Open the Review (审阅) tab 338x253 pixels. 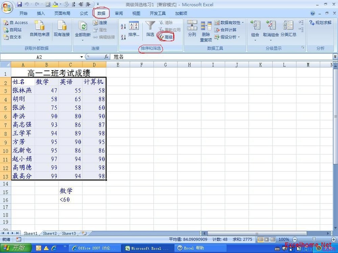tap(119, 13)
